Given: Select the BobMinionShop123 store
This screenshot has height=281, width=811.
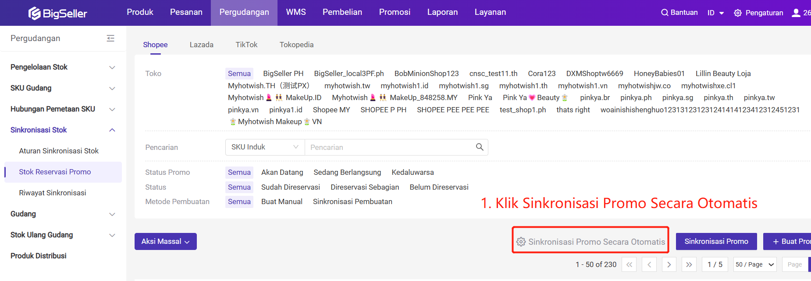Looking at the screenshot, I should (427, 73).
